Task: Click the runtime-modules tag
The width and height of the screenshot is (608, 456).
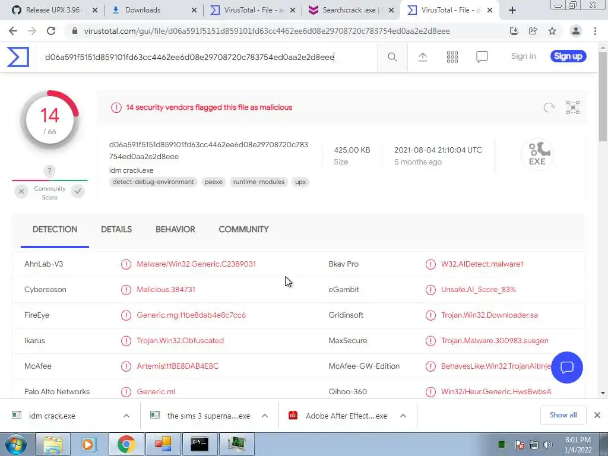Action: (259, 182)
